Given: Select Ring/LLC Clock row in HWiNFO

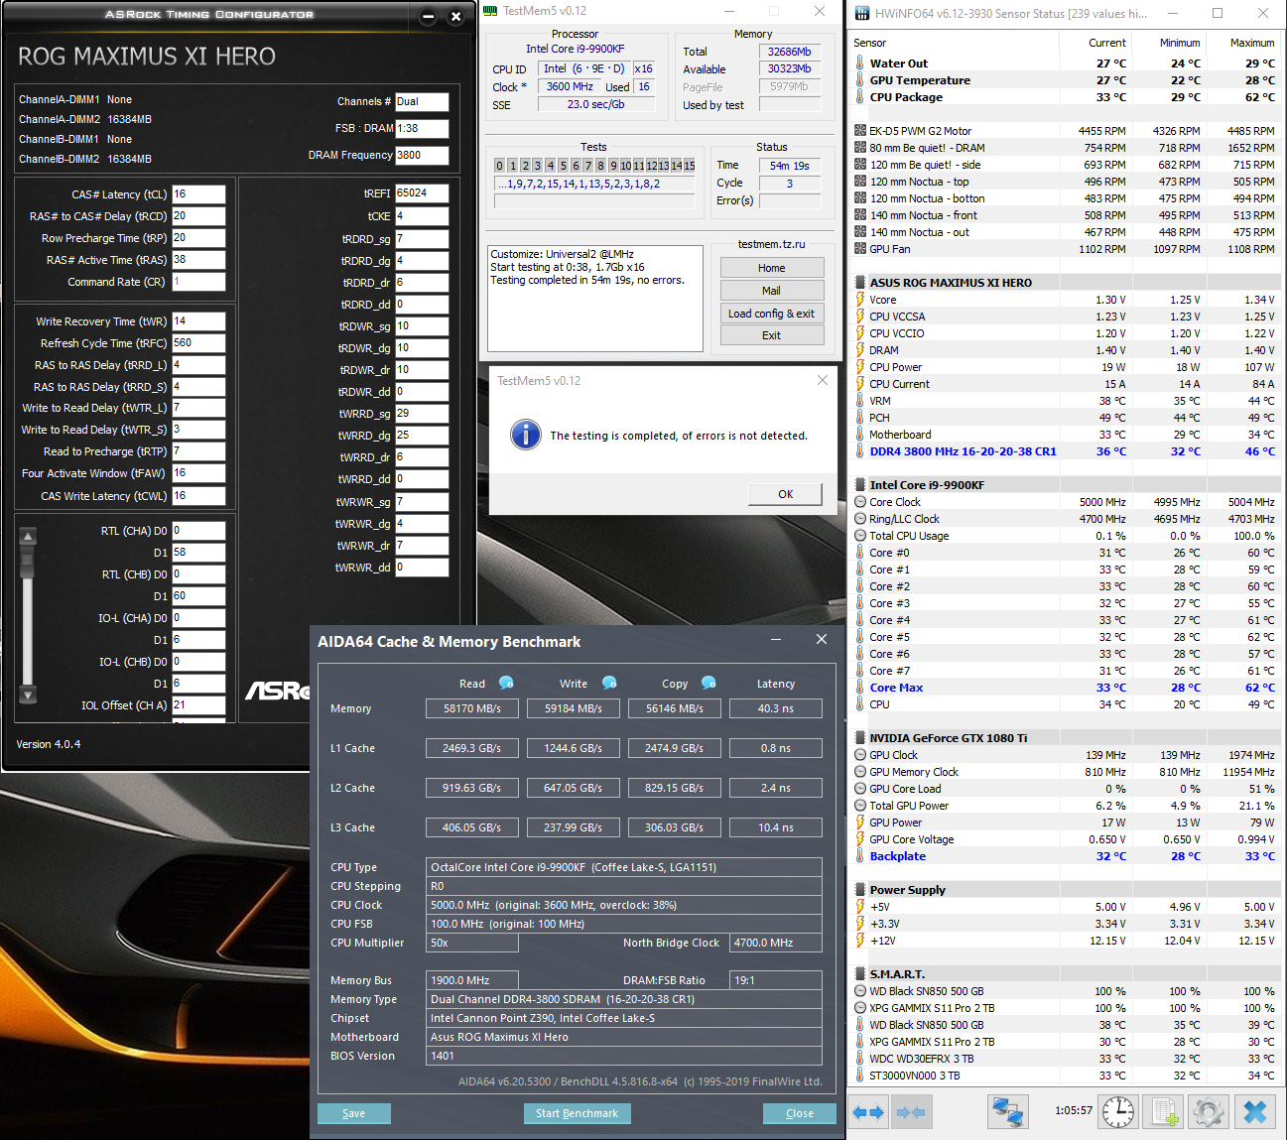Looking at the screenshot, I should click(x=1065, y=519).
